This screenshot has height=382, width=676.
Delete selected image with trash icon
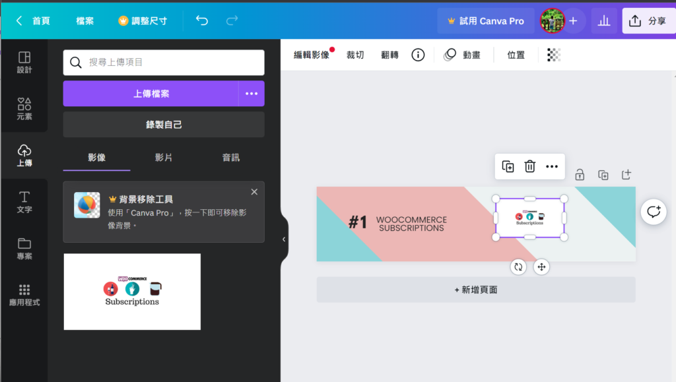coord(529,167)
